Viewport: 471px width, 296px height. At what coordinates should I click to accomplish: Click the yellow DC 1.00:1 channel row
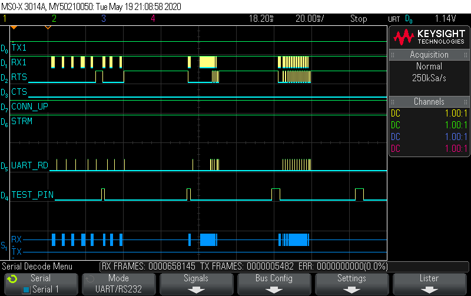[429, 114]
